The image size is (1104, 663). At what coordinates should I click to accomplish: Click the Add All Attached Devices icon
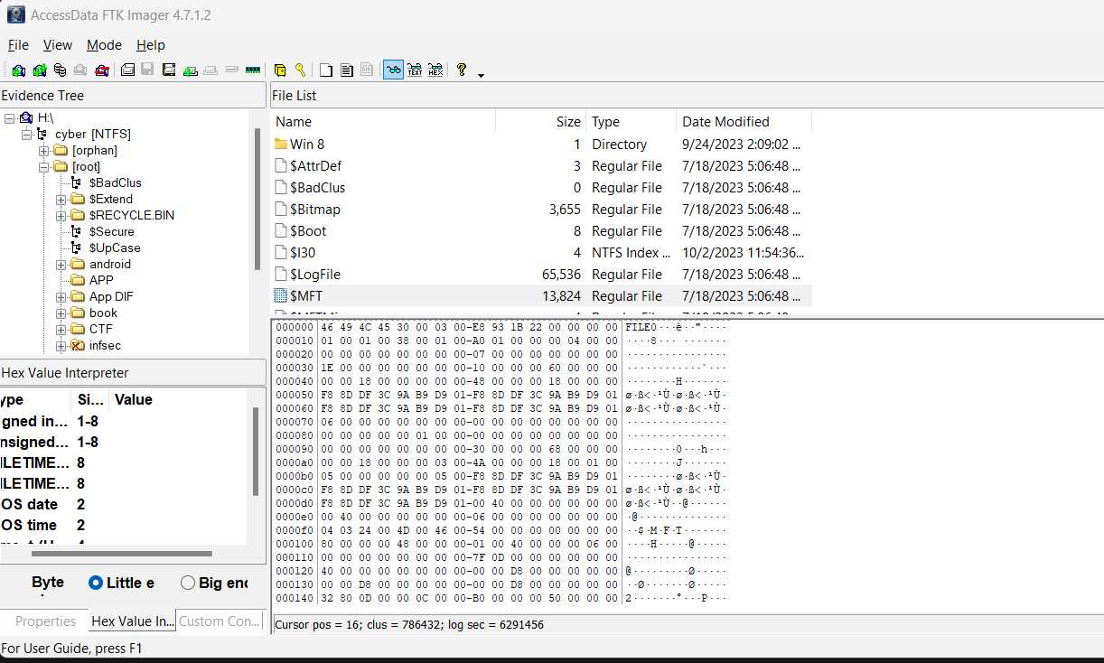coord(39,70)
